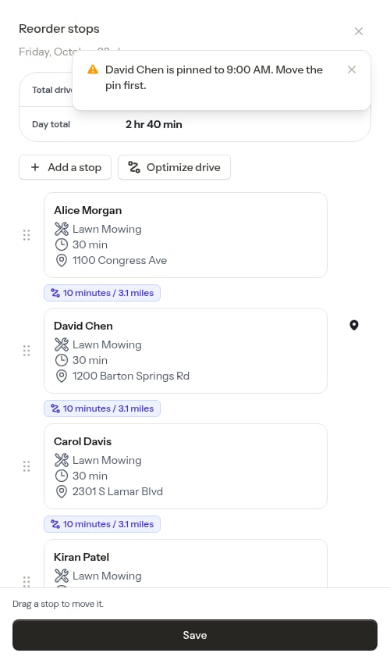
Task: Click the drag handle beside David Chen
Action: pyautogui.click(x=27, y=351)
